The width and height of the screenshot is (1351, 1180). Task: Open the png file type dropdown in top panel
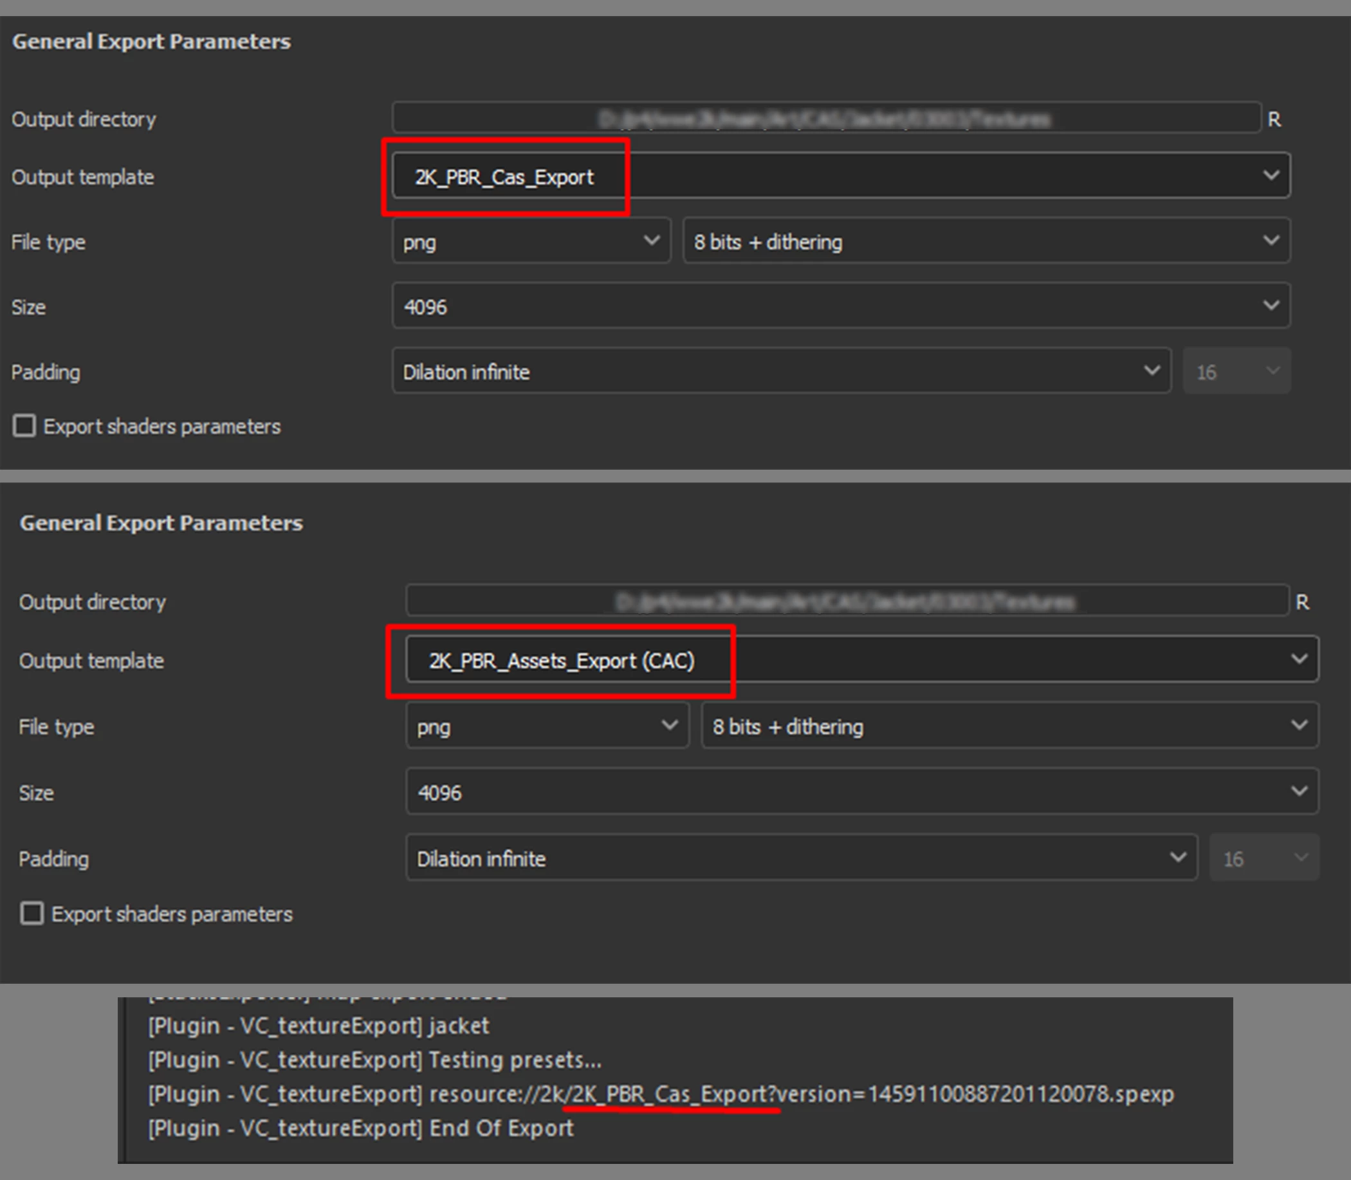(531, 241)
